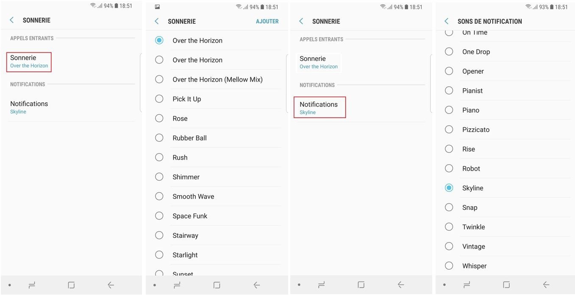
Task: Select the Starlight ringtone
Action: click(217, 255)
